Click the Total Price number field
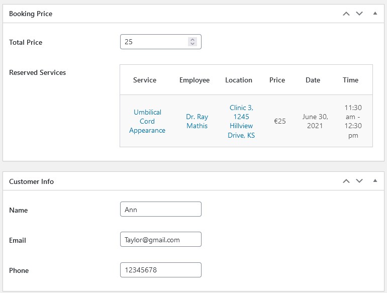 coord(161,42)
